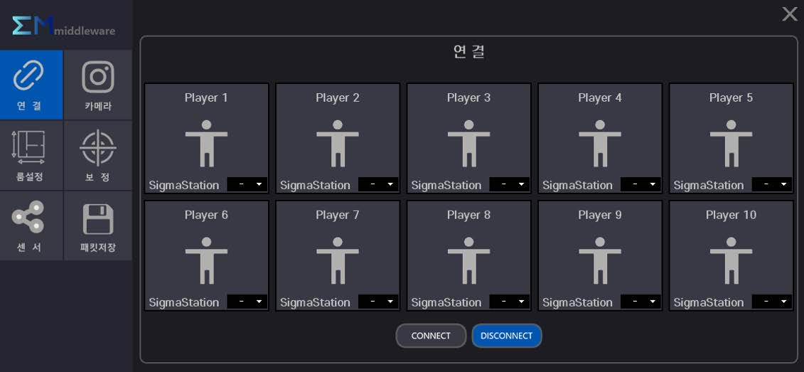
Task: Open the 보정 crosshair calibration icon
Action: (98, 147)
